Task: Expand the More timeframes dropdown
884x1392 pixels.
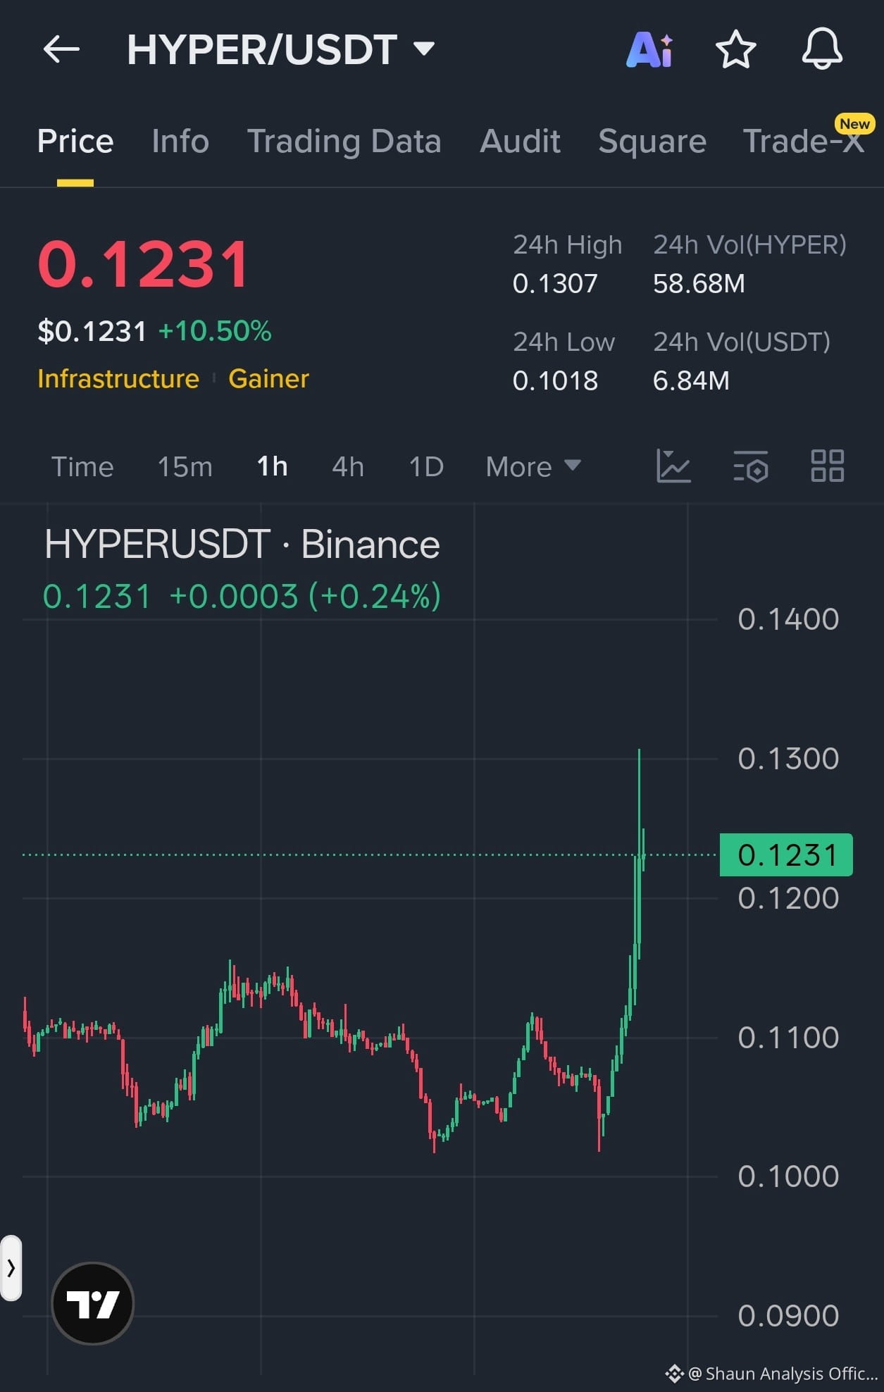Action: tap(533, 466)
